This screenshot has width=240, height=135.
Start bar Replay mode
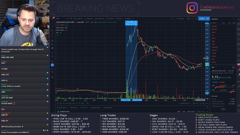click(x=127, y=19)
